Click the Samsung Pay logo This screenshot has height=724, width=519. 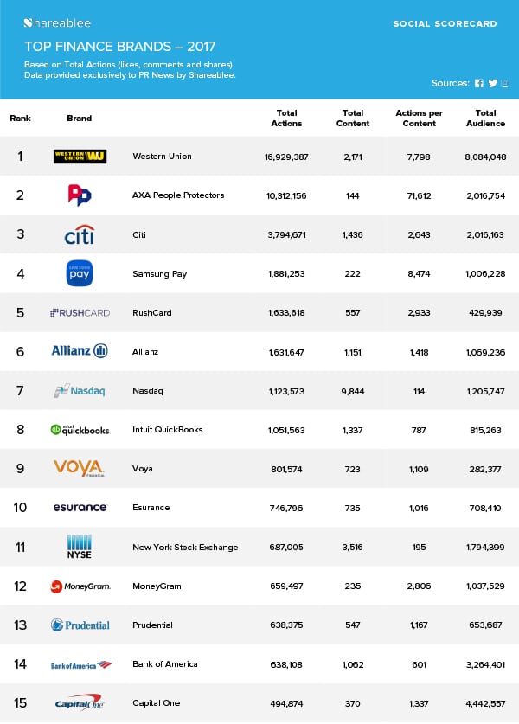point(80,273)
